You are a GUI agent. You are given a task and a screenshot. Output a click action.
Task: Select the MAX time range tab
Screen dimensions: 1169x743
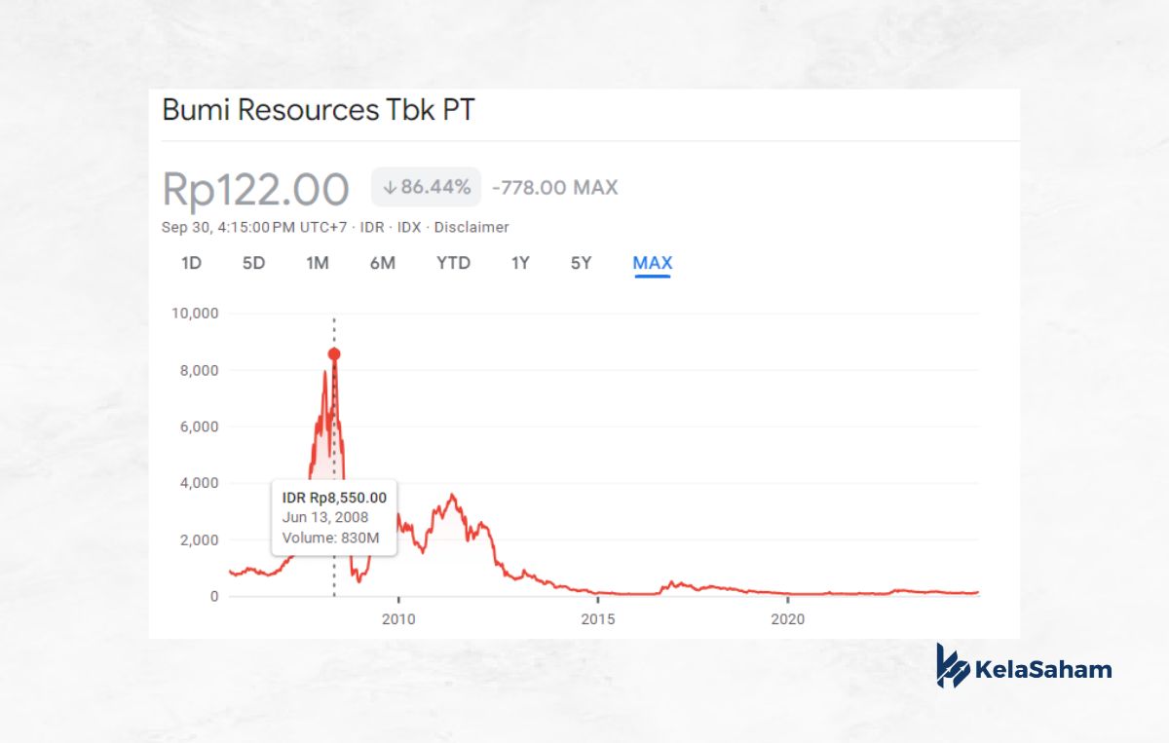pyautogui.click(x=653, y=263)
